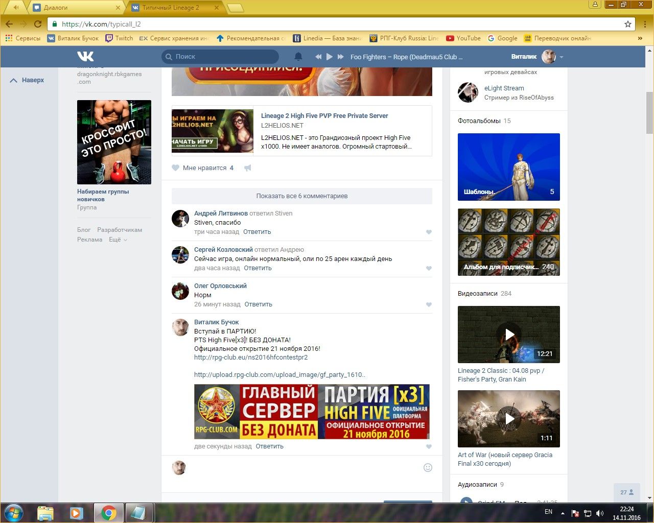This screenshot has width=654, height=523.
Task: Click the search field Поиск
Action: click(220, 57)
